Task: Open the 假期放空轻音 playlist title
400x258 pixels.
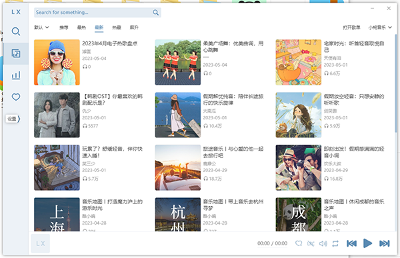Action: 354,99
